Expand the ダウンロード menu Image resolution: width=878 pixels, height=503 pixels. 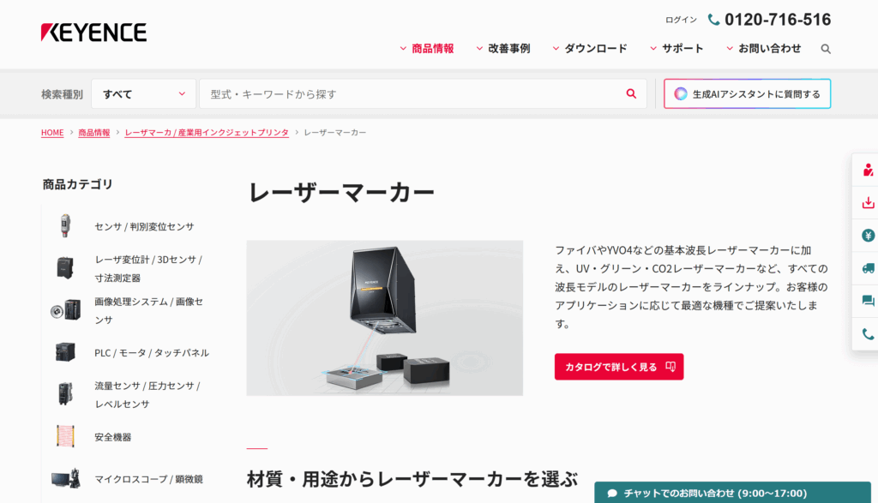(x=590, y=49)
